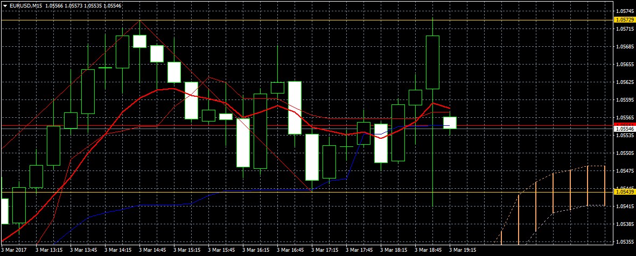The width and height of the screenshot is (636, 256).
Task: Click the '3 Mar 17:45' time label
Action: coord(359,250)
